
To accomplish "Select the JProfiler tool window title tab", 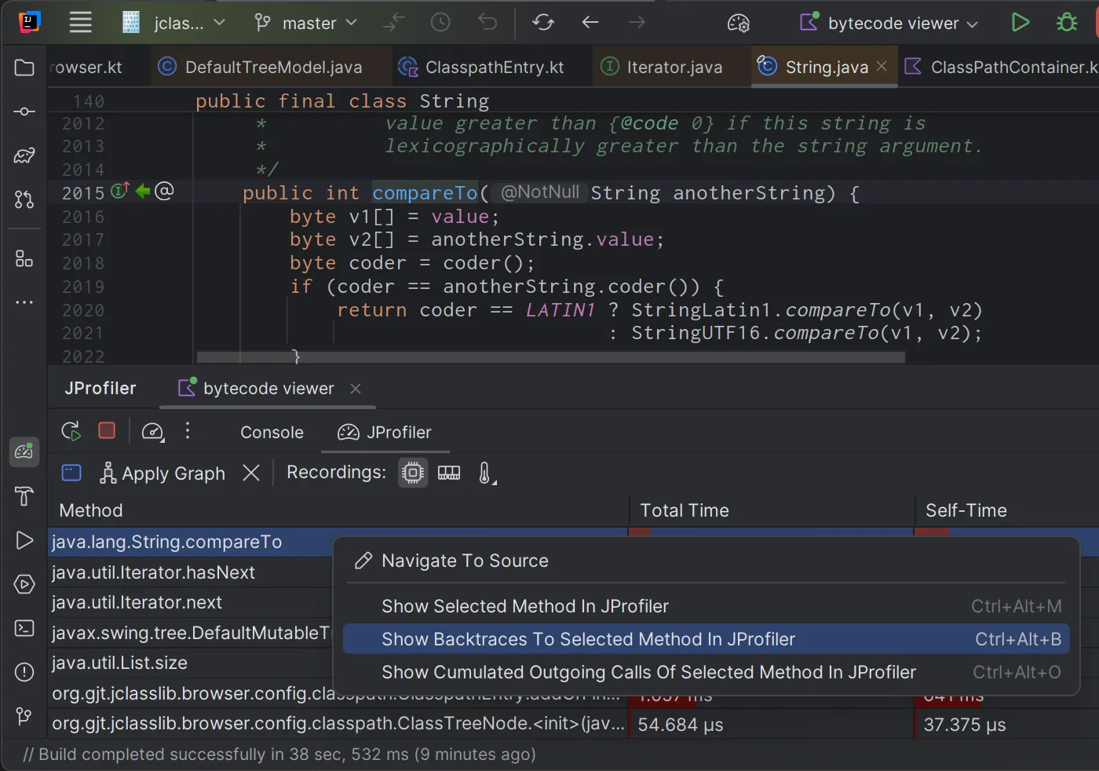I will point(100,389).
